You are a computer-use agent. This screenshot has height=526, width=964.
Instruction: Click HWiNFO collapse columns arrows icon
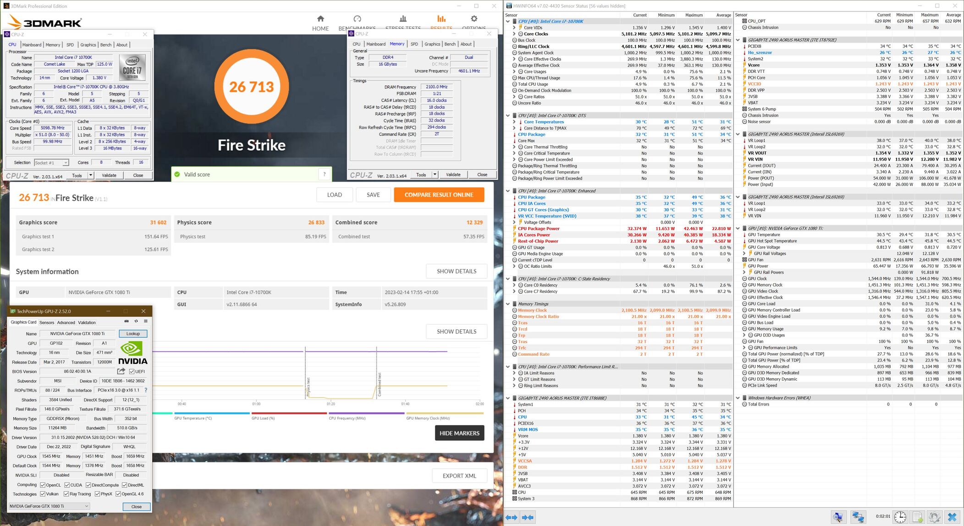click(528, 517)
